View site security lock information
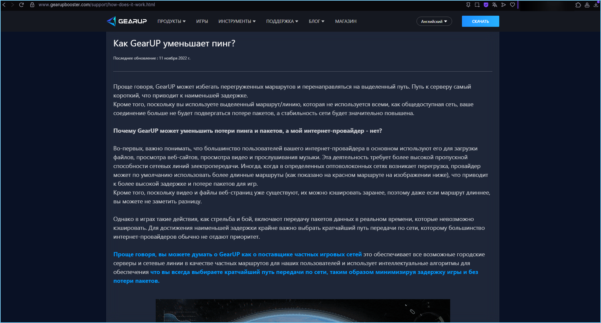This screenshot has width=601, height=323. (32, 5)
